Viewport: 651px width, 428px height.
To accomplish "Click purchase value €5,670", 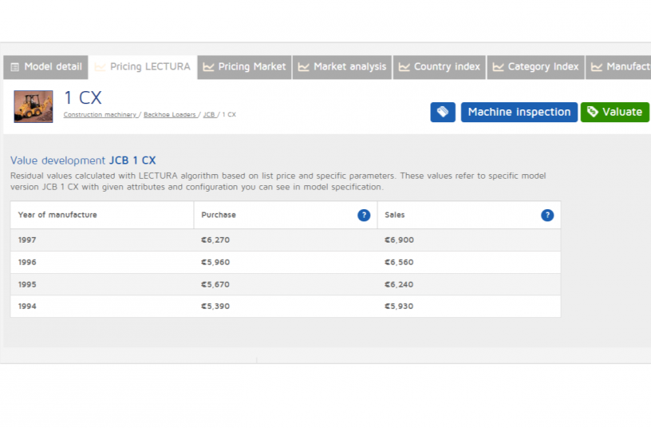I will tap(215, 284).
